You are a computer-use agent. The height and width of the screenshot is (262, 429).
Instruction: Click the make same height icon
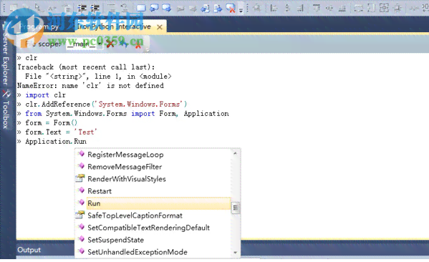click(371, 8)
